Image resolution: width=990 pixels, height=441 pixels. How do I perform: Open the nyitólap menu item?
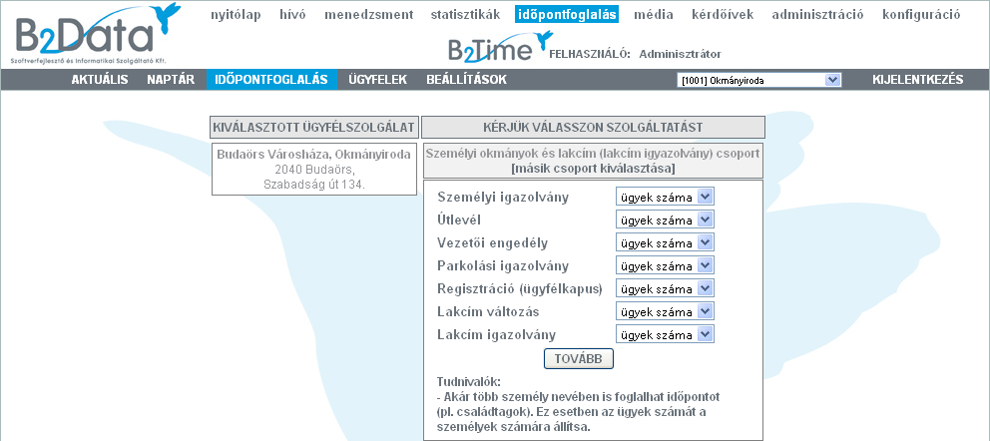pos(238,15)
